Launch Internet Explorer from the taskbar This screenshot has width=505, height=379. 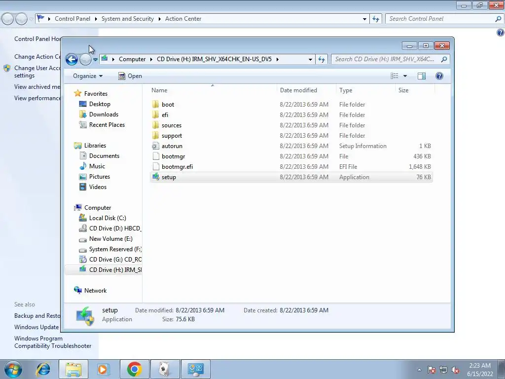[x=43, y=369]
